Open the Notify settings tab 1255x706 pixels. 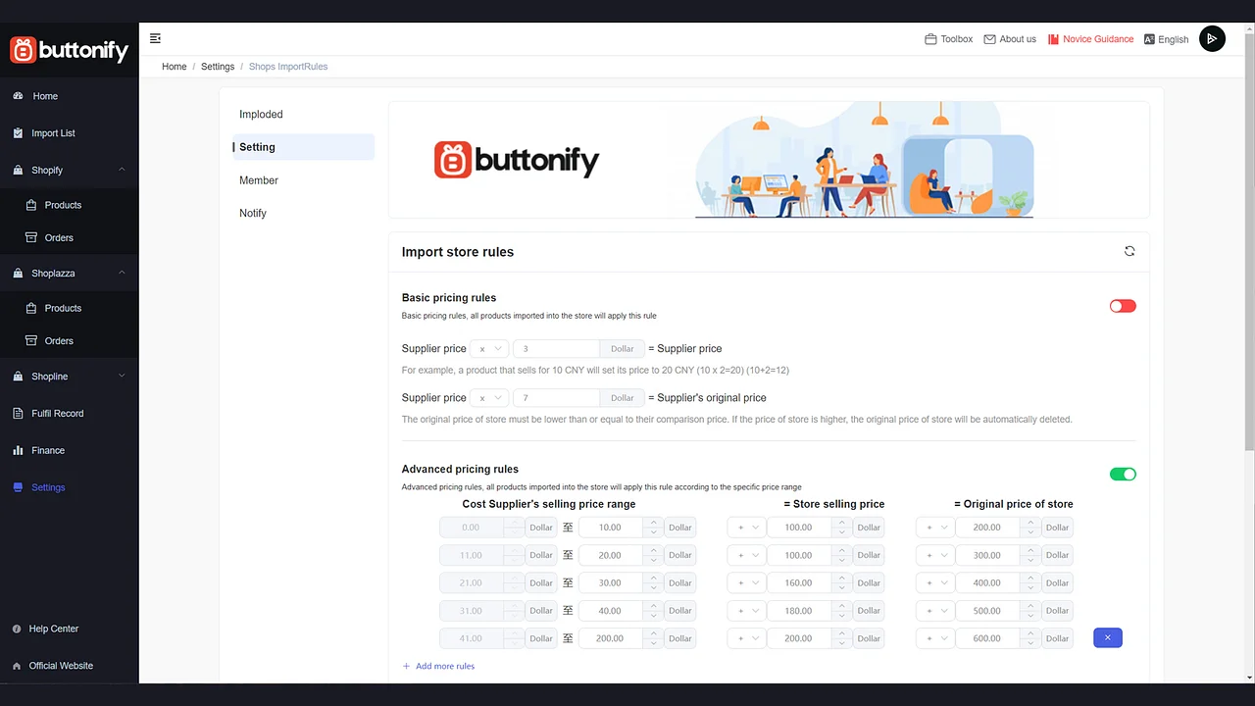[252, 213]
